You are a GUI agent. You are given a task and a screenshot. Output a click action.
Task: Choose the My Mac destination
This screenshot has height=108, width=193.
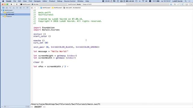pyautogui.click(x=35, y=4)
